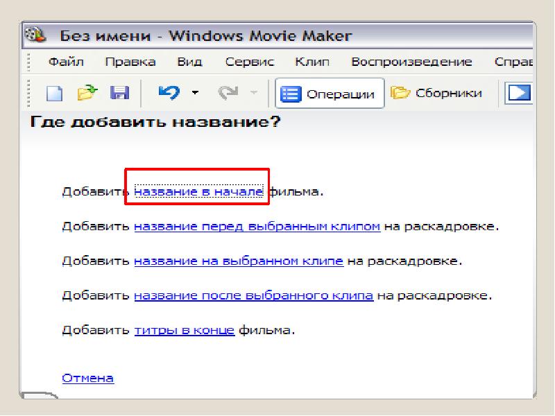The image size is (555, 416).
Task: Toggle the Операции pane button
Action: coord(330,94)
